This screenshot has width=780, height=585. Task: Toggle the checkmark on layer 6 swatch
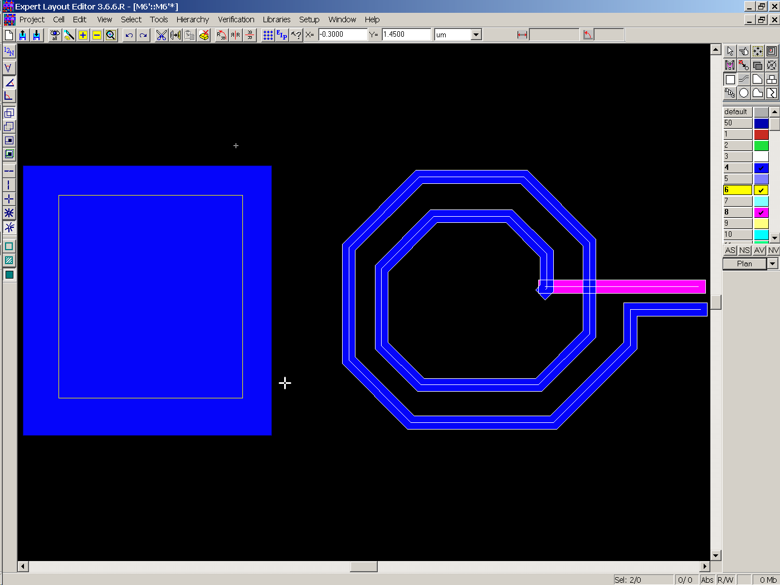[761, 190]
